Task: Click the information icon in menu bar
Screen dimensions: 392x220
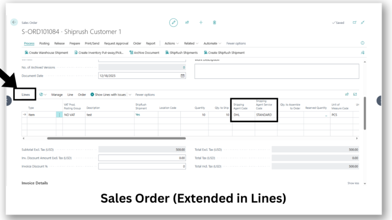Action: tap(362, 43)
